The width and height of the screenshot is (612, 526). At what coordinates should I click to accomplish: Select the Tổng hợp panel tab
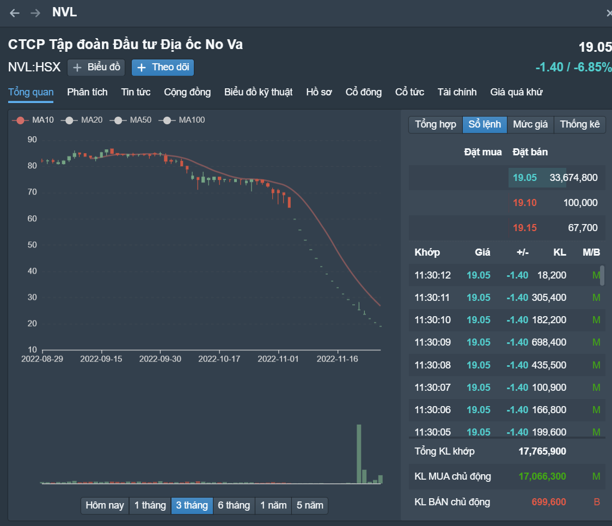(x=435, y=124)
